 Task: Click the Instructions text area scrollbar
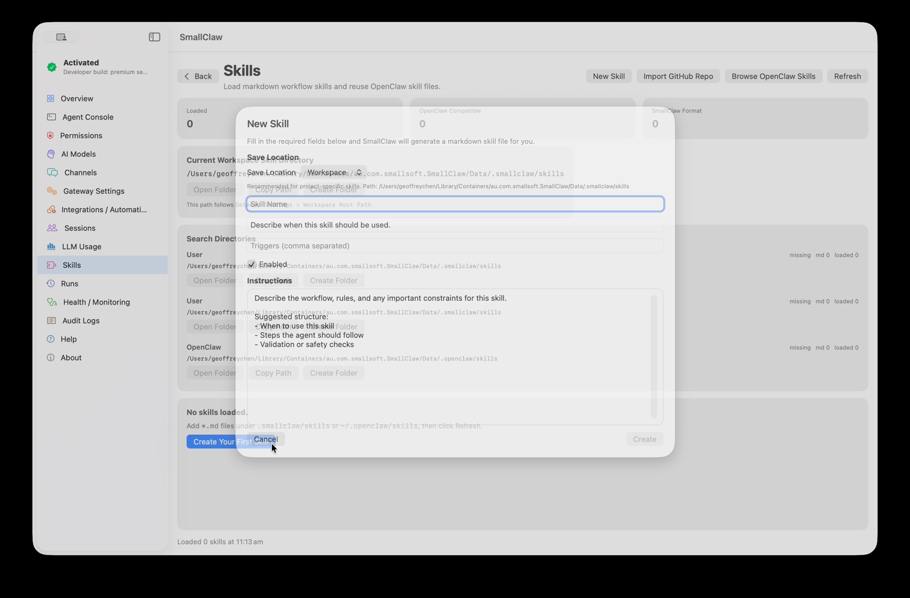[653, 356]
